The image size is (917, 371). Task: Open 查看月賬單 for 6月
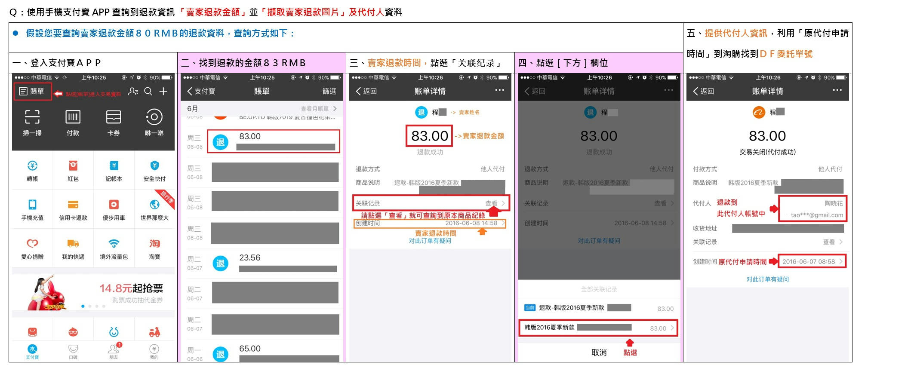pyautogui.click(x=318, y=109)
